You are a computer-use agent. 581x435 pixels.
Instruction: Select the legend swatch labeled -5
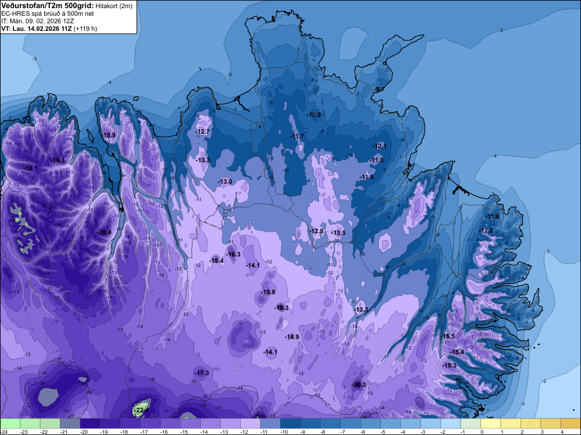[x=390, y=423]
